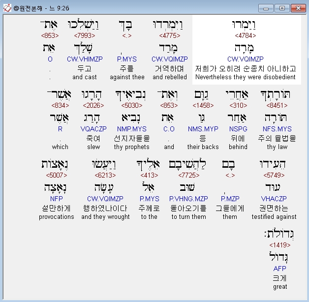Click the gloss 'their backs'
The height and width of the screenshot is (302, 309).
pyautogui.click(x=203, y=147)
